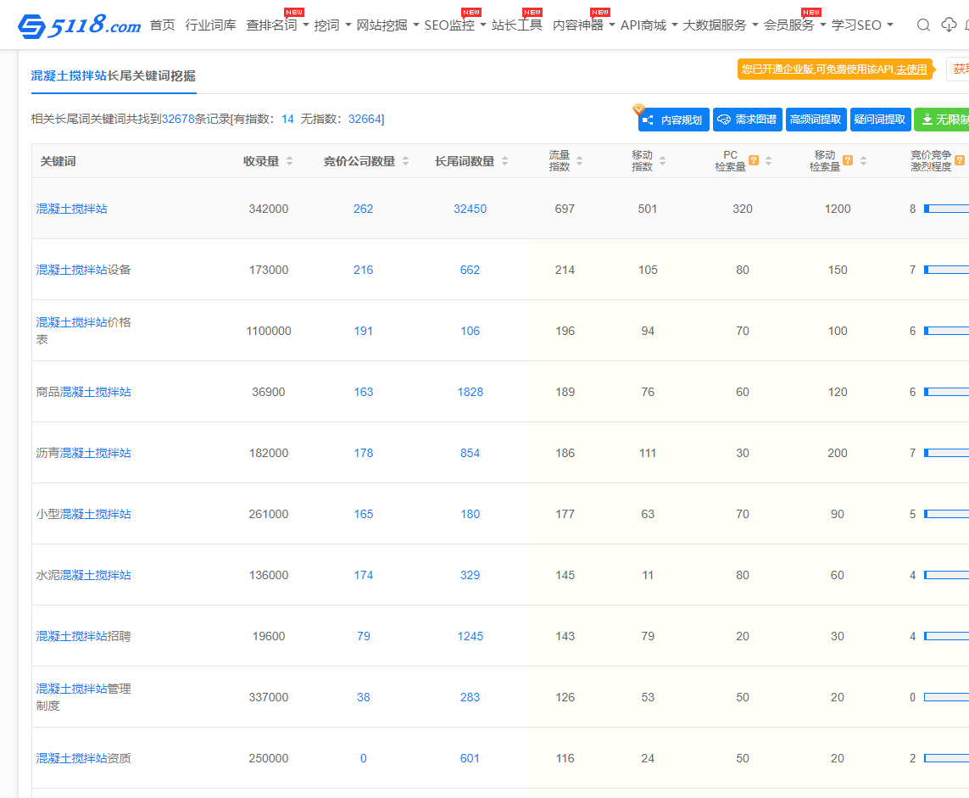Sort by 竞价公司数量 column arrows
Viewport: 969px width, 798px height.
[x=405, y=161]
